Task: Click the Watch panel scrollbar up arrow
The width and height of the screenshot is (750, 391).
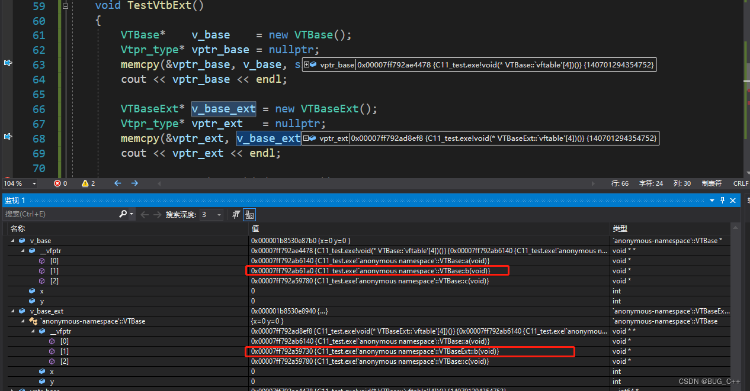Action: [736, 228]
